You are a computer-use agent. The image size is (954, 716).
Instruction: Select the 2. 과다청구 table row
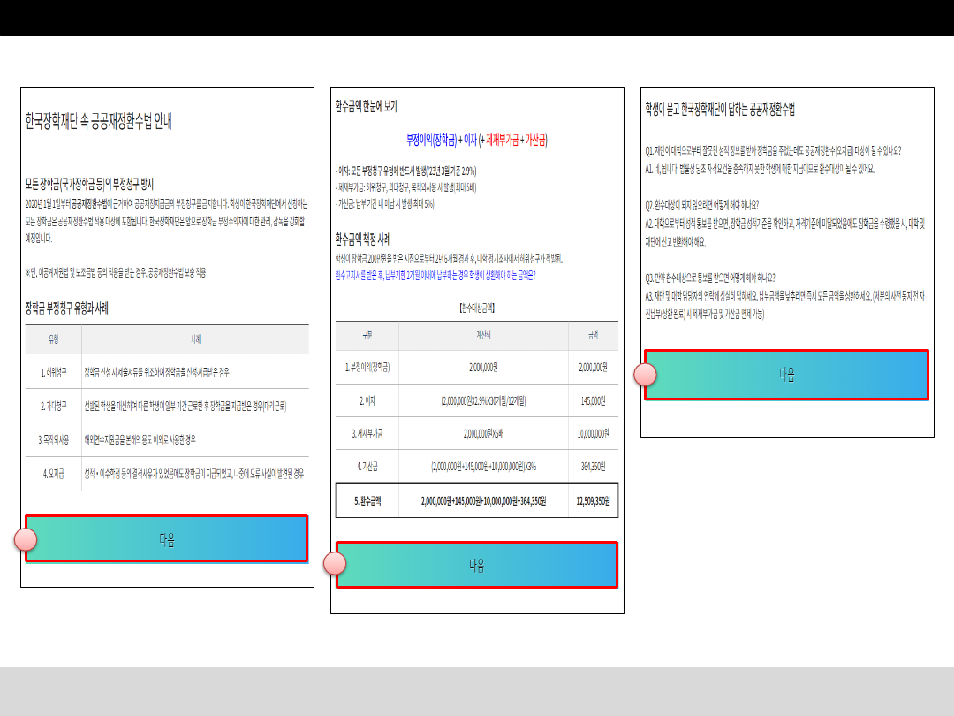pos(167,406)
